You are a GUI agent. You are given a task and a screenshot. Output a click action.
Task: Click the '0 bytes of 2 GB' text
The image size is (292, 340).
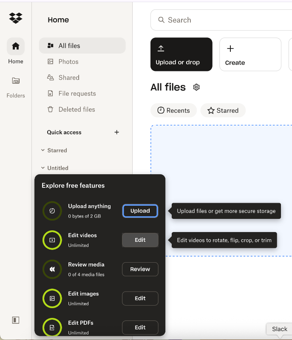click(85, 216)
